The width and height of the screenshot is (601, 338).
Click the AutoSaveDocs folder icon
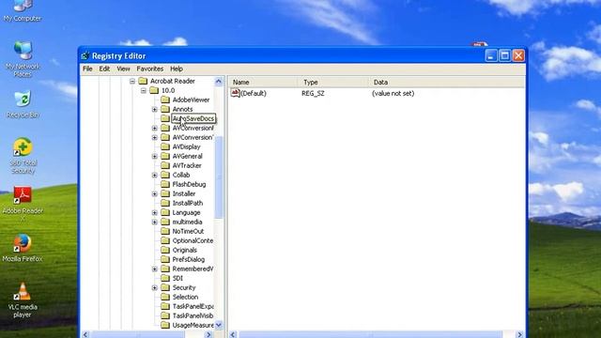(x=165, y=118)
